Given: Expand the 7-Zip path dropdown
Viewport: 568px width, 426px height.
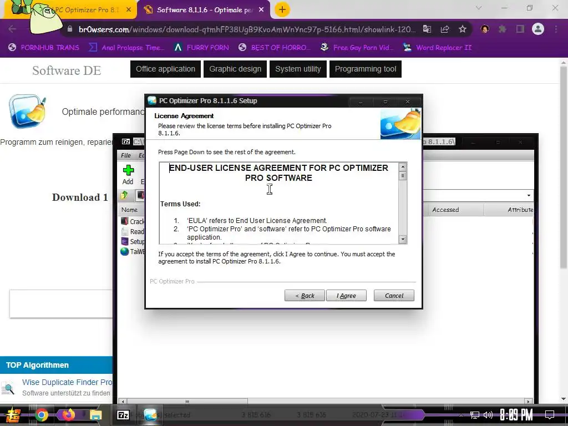Looking at the screenshot, I should [529, 195].
